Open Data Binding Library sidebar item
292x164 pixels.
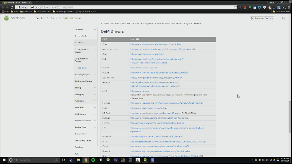click(83, 141)
